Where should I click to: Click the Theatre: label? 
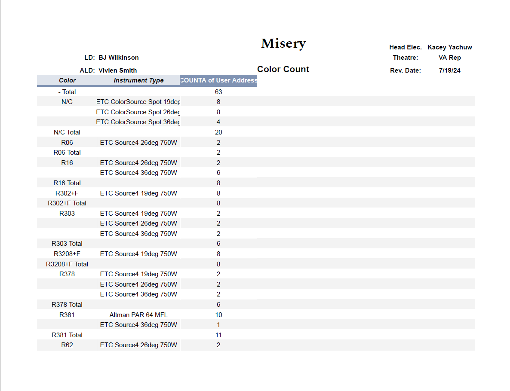click(405, 58)
